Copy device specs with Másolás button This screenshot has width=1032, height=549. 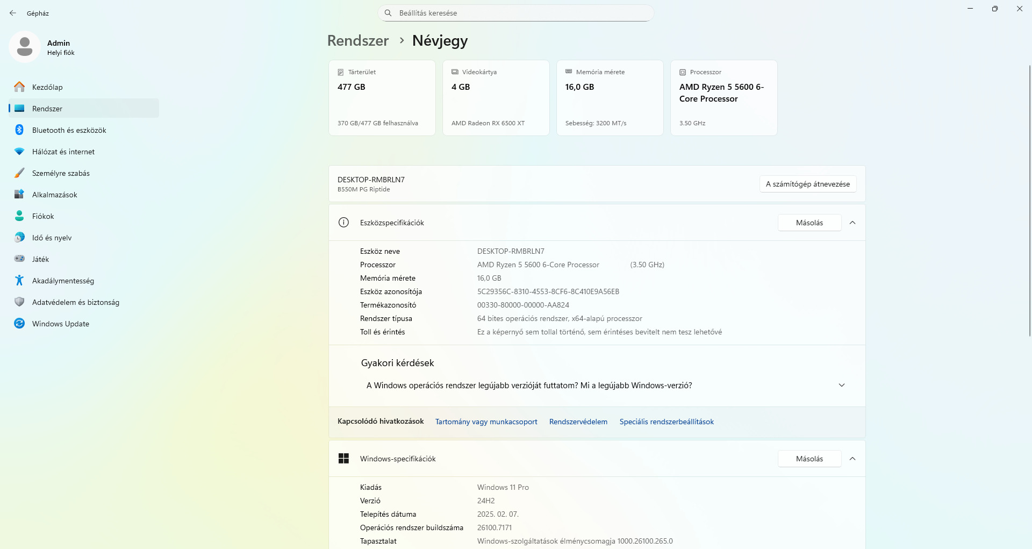coord(809,223)
